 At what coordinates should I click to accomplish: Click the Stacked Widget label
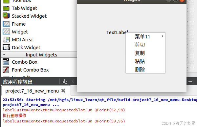coord(29,16)
